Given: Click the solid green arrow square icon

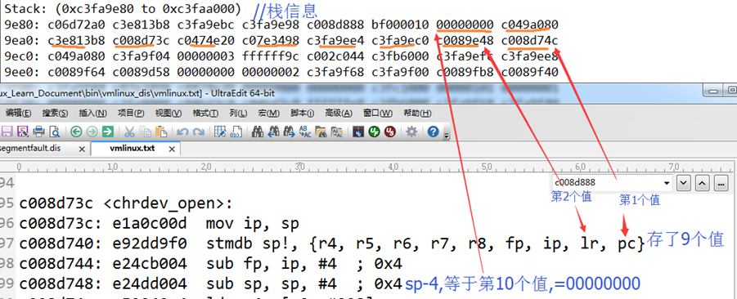Looking at the screenshot, I should coord(108,132).
